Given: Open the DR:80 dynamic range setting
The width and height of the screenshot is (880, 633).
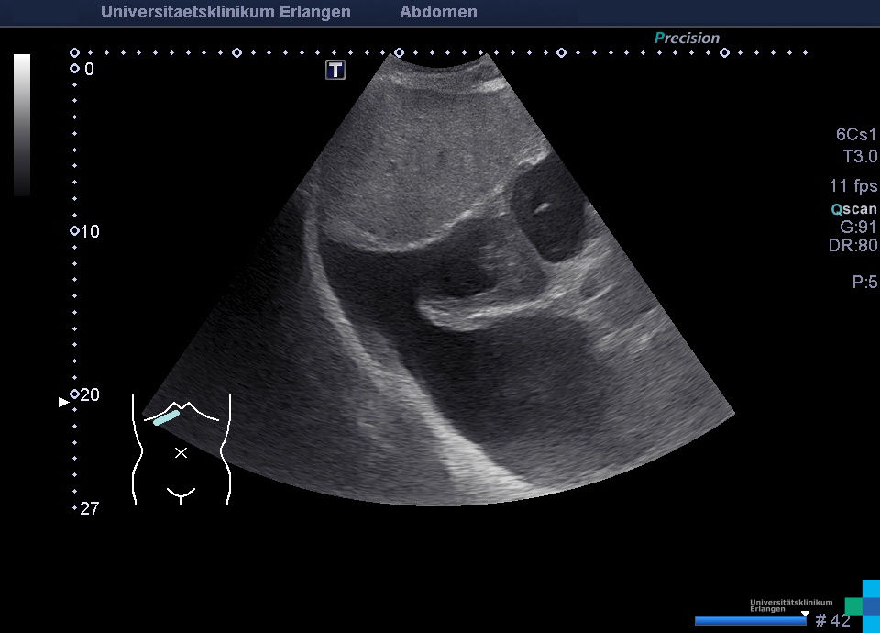Looking at the screenshot, I should point(852,246).
